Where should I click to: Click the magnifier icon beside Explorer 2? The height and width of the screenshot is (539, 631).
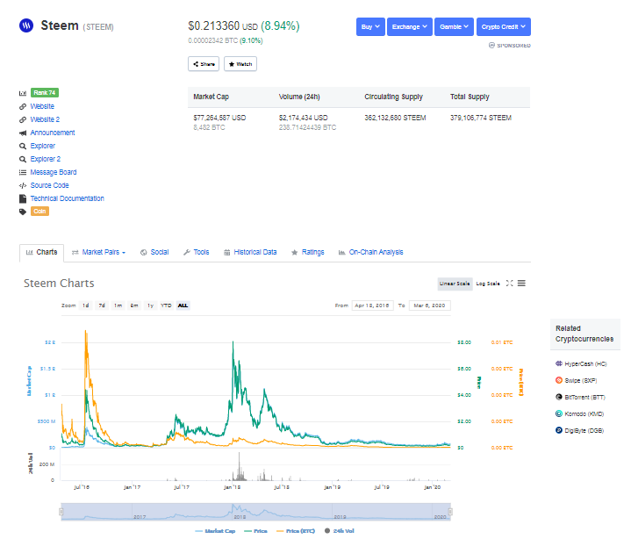(x=23, y=160)
